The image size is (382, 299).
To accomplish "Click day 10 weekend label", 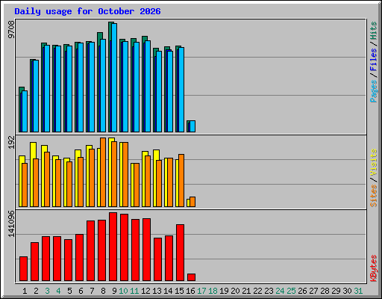I will coord(123,291).
